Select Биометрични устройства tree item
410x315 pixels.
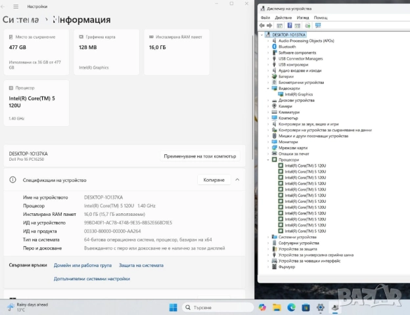[x=301, y=82]
